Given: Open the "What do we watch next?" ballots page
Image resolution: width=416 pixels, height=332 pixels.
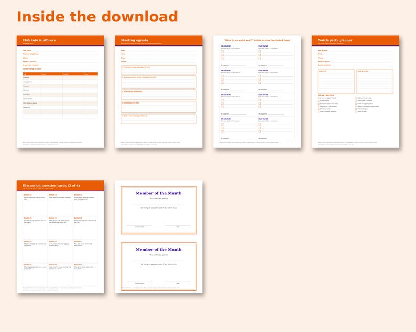Looking at the screenshot, I should coord(257,91).
